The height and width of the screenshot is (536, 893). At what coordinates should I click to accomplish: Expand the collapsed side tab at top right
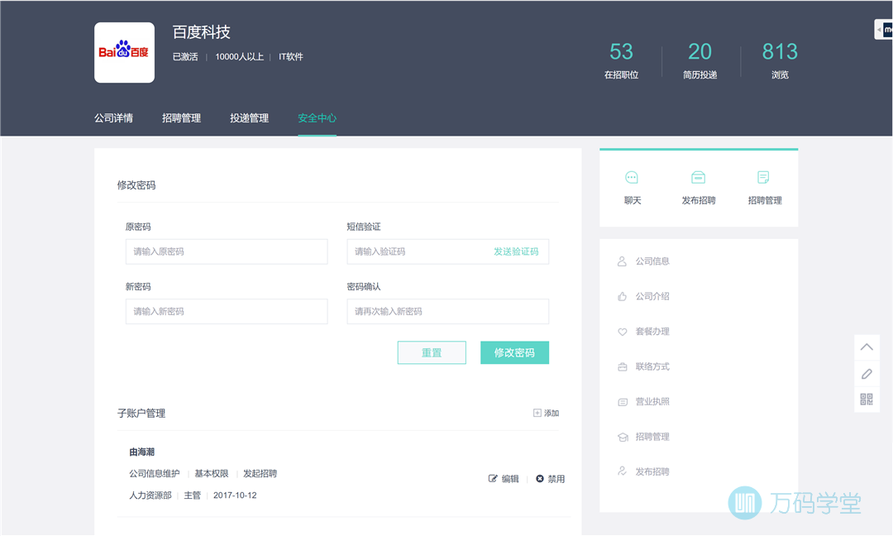(883, 30)
